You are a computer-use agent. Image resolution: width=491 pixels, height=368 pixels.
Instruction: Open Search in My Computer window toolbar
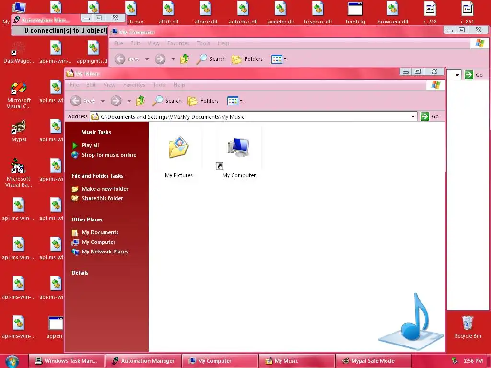tap(211, 59)
